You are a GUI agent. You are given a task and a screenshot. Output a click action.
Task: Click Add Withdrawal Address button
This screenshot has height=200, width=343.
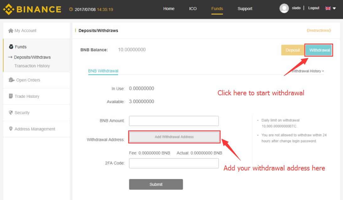click(174, 137)
